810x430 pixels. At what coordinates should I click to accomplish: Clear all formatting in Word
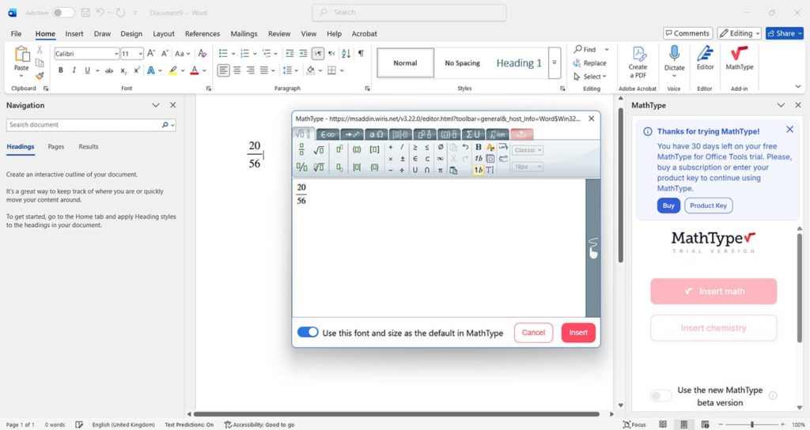point(202,54)
